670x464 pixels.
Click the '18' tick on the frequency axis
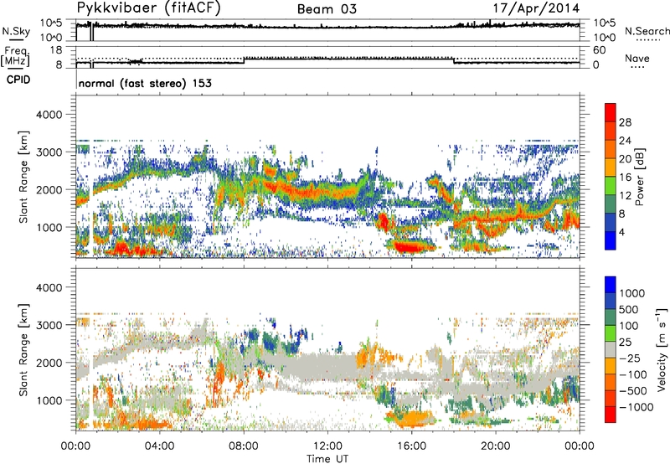(x=56, y=50)
